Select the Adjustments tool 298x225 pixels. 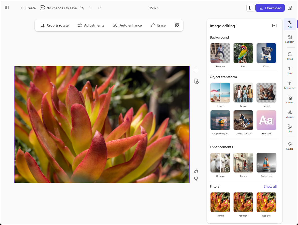pos(91,25)
